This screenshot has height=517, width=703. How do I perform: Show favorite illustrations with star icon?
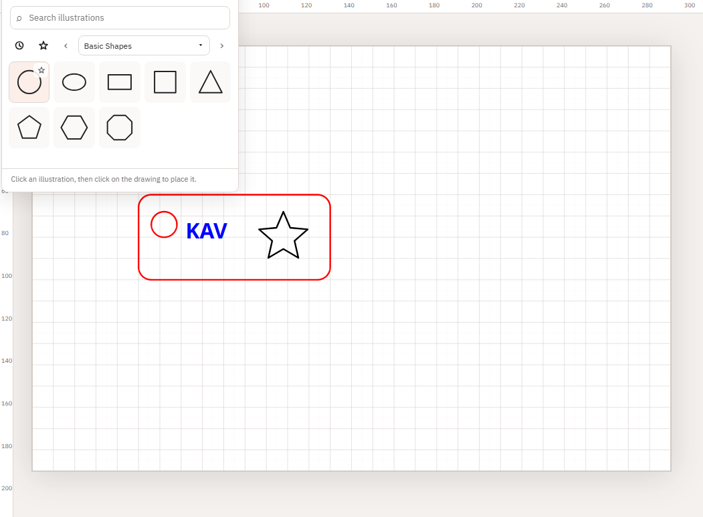coord(43,45)
